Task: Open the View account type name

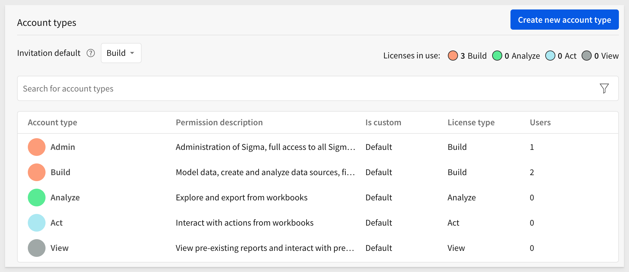Action: click(59, 248)
